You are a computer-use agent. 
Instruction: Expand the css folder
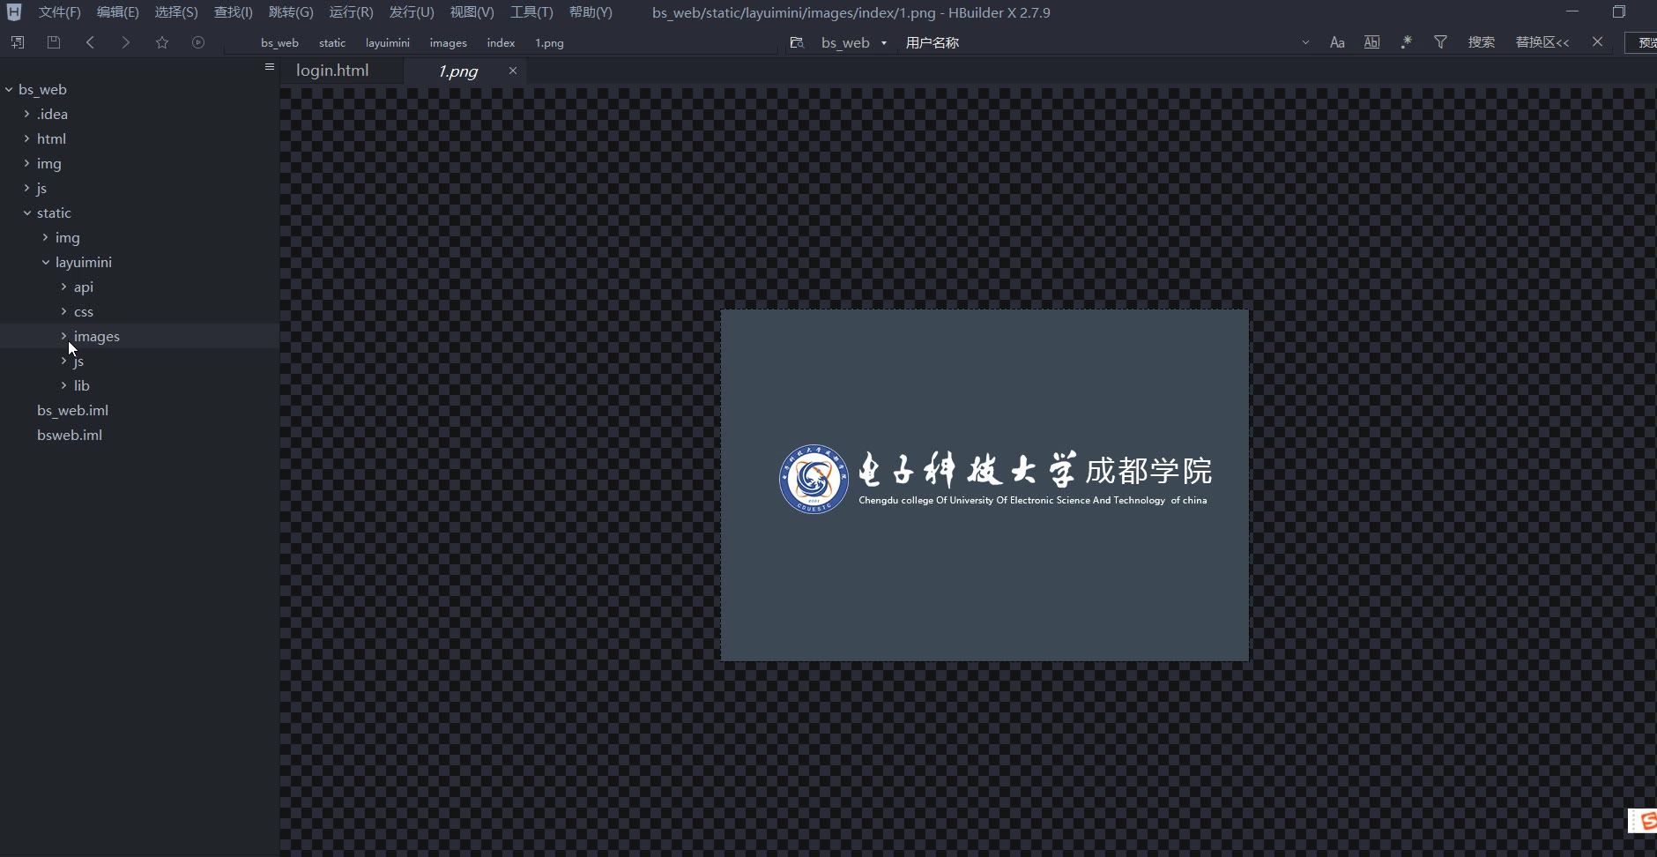(x=64, y=311)
